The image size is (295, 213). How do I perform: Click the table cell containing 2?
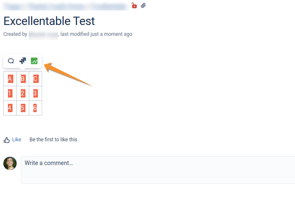[23, 93]
